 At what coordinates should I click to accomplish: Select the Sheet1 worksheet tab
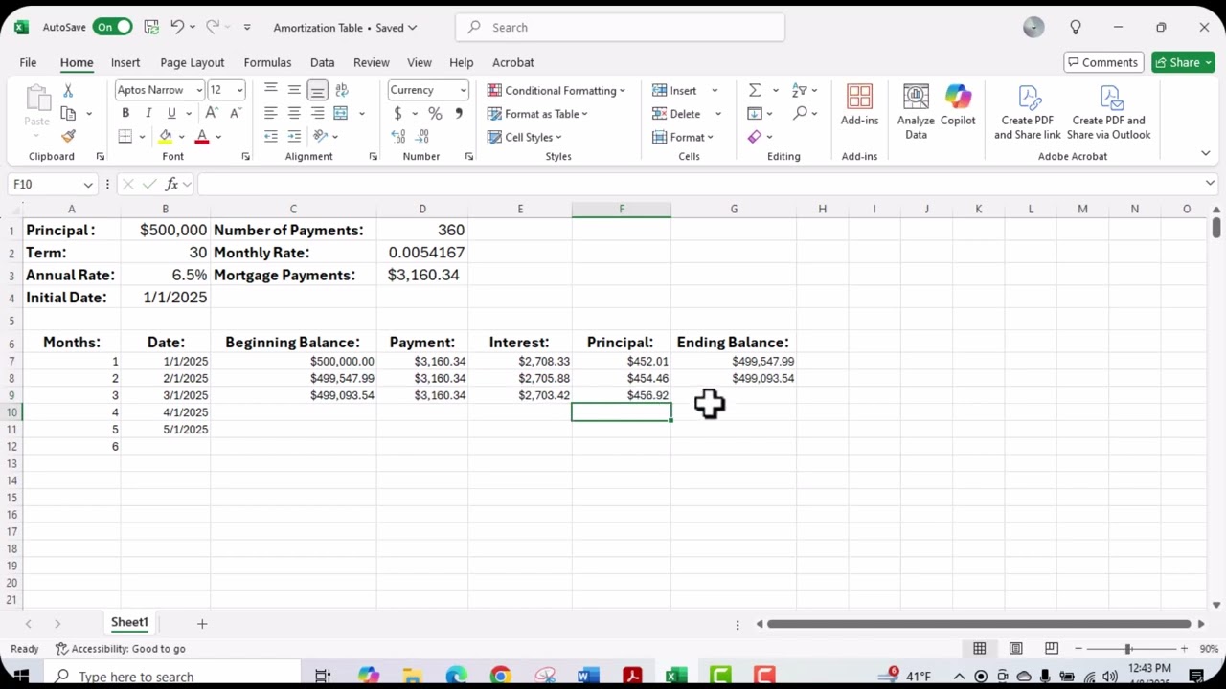pos(129,622)
